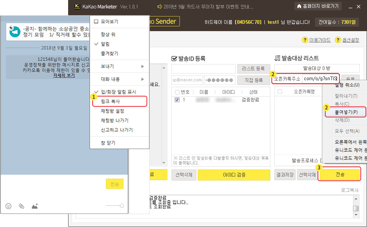Viewport: 367px width, 227px height.
Task: Click the photo image icon in chat window
Action: (35, 206)
